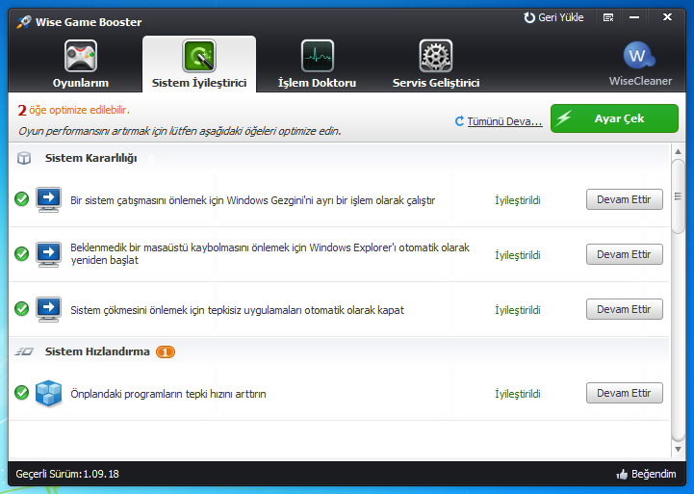Click Devam Ettir for Önplandaki programların row
The height and width of the screenshot is (494, 694).
pyautogui.click(x=624, y=393)
